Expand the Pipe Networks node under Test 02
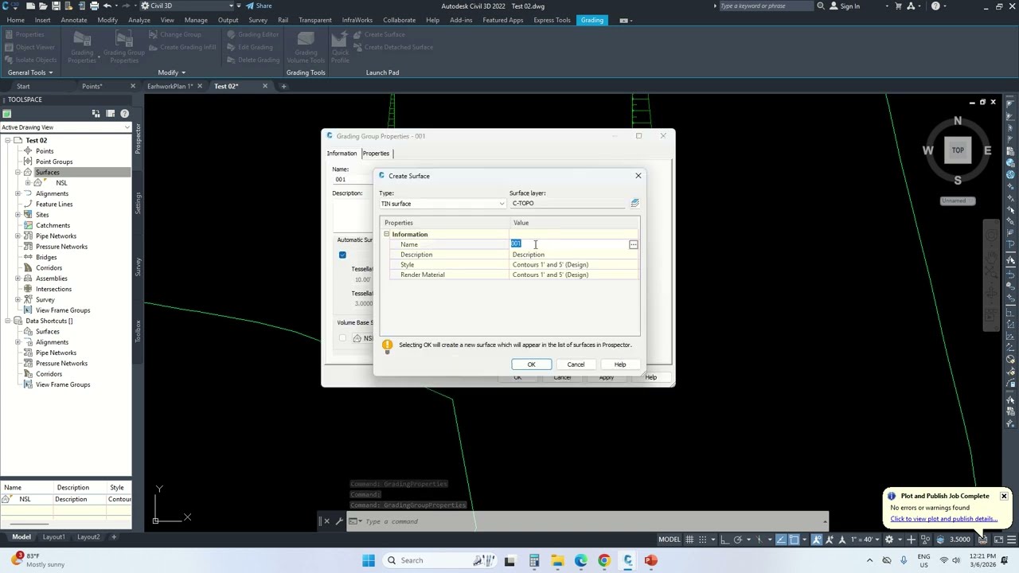The image size is (1019, 573). (18, 236)
